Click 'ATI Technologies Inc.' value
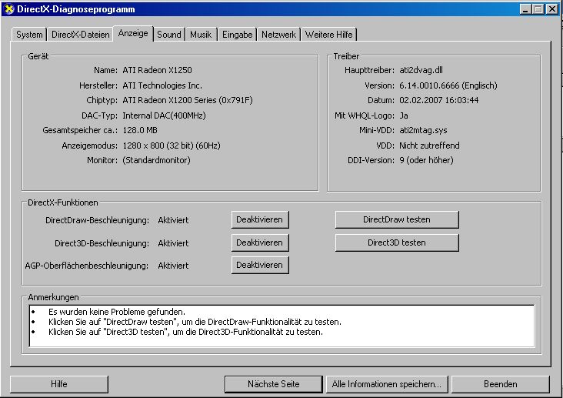 pyautogui.click(x=162, y=85)
